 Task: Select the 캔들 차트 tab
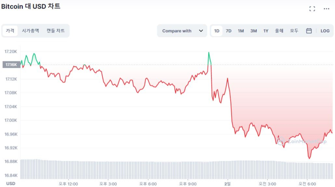tap(56, 31)
